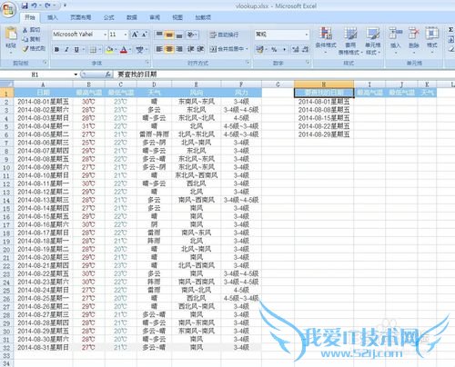Toggle Center horizontal alignment
This screenshot has width=455, height=367.
(169, 49)
